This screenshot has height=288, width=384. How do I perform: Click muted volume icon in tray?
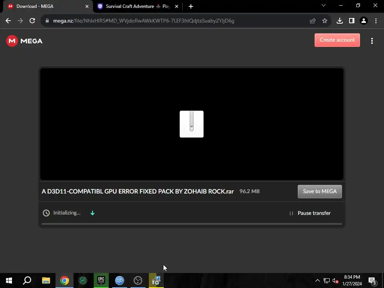[335, 280]
